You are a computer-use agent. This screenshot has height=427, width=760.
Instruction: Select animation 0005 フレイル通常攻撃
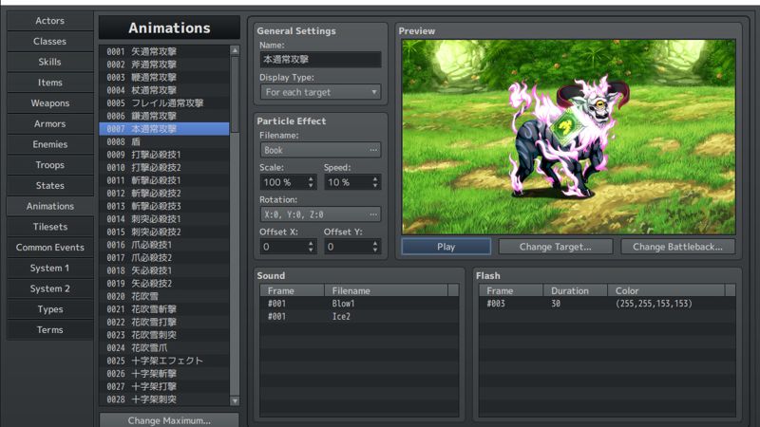click(x=164, y=103)
